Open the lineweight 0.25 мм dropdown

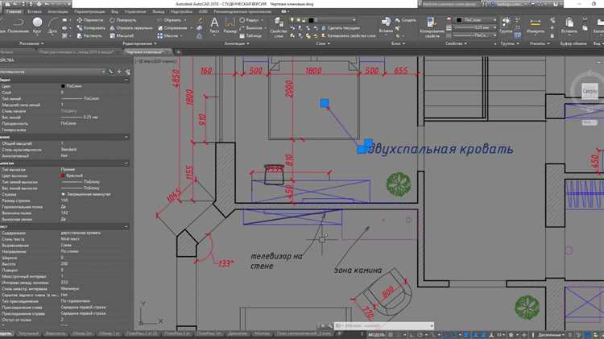click(476, 27)
